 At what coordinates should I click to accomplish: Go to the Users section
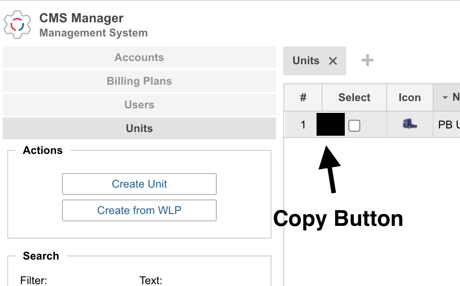[x=139, y=105]
